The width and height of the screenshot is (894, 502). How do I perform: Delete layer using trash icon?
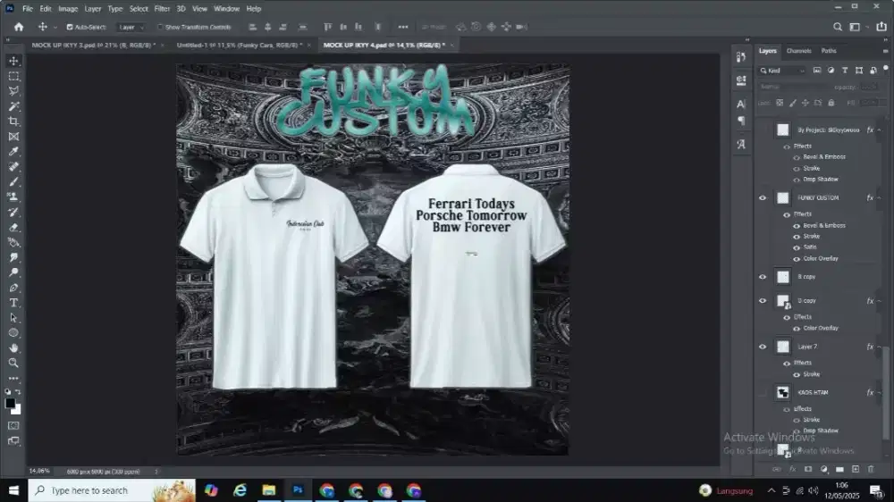click(x=871, y=469)
